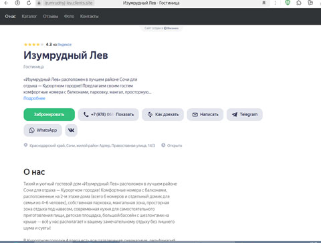This screenshot has height=243, width=321.
Task: Click the Изумрудный Лев heading
Action: click(66, 55)
